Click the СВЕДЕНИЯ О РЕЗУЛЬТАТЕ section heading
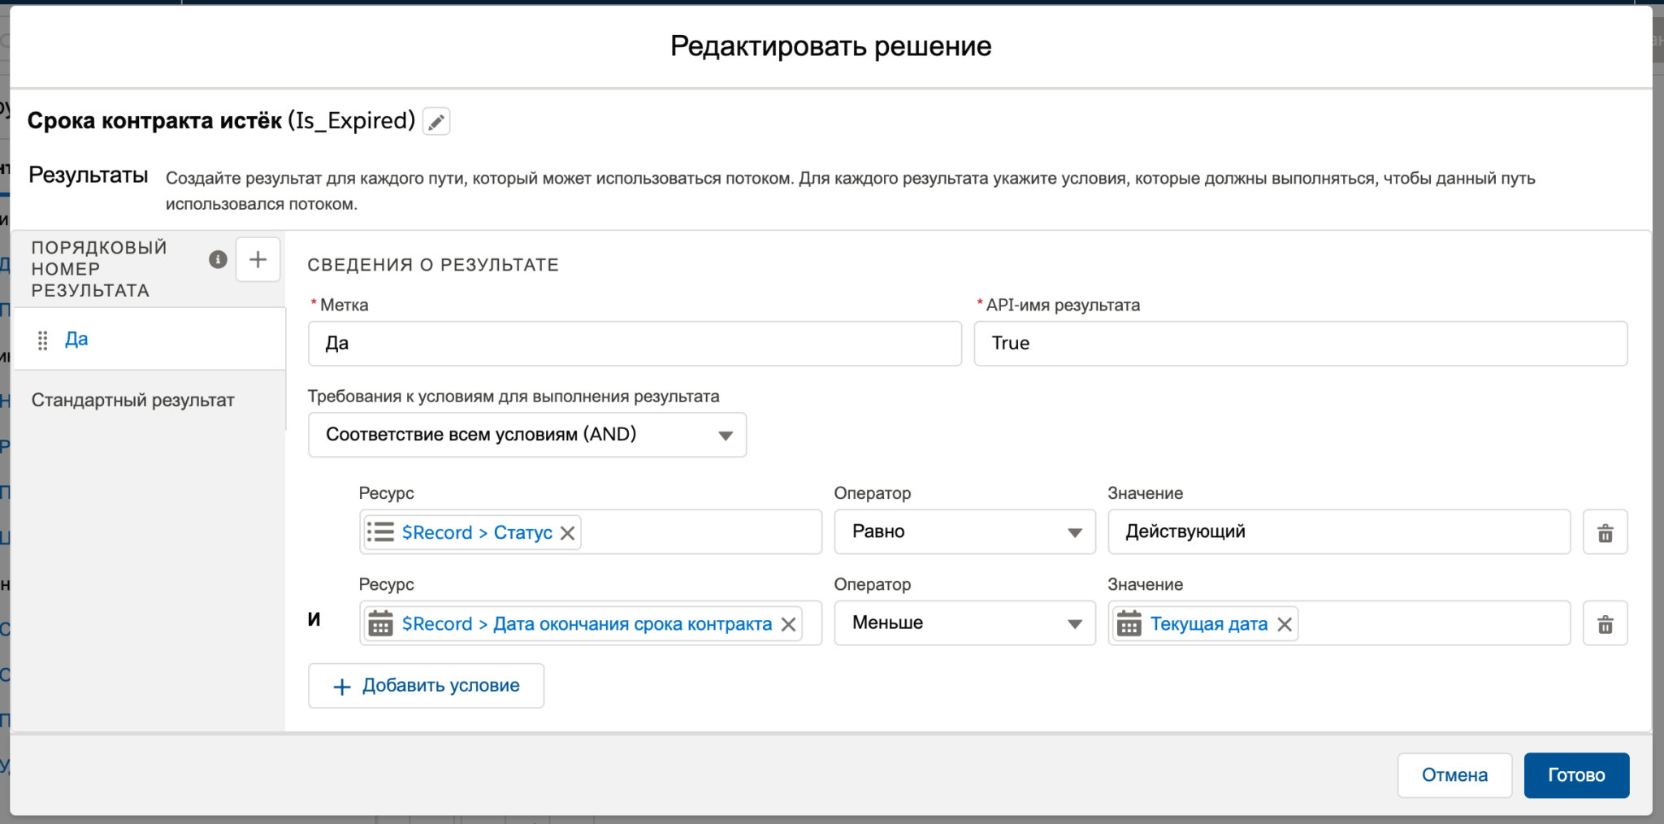Viewport: 1664px width, 824px height. click(x=433, y=265)
